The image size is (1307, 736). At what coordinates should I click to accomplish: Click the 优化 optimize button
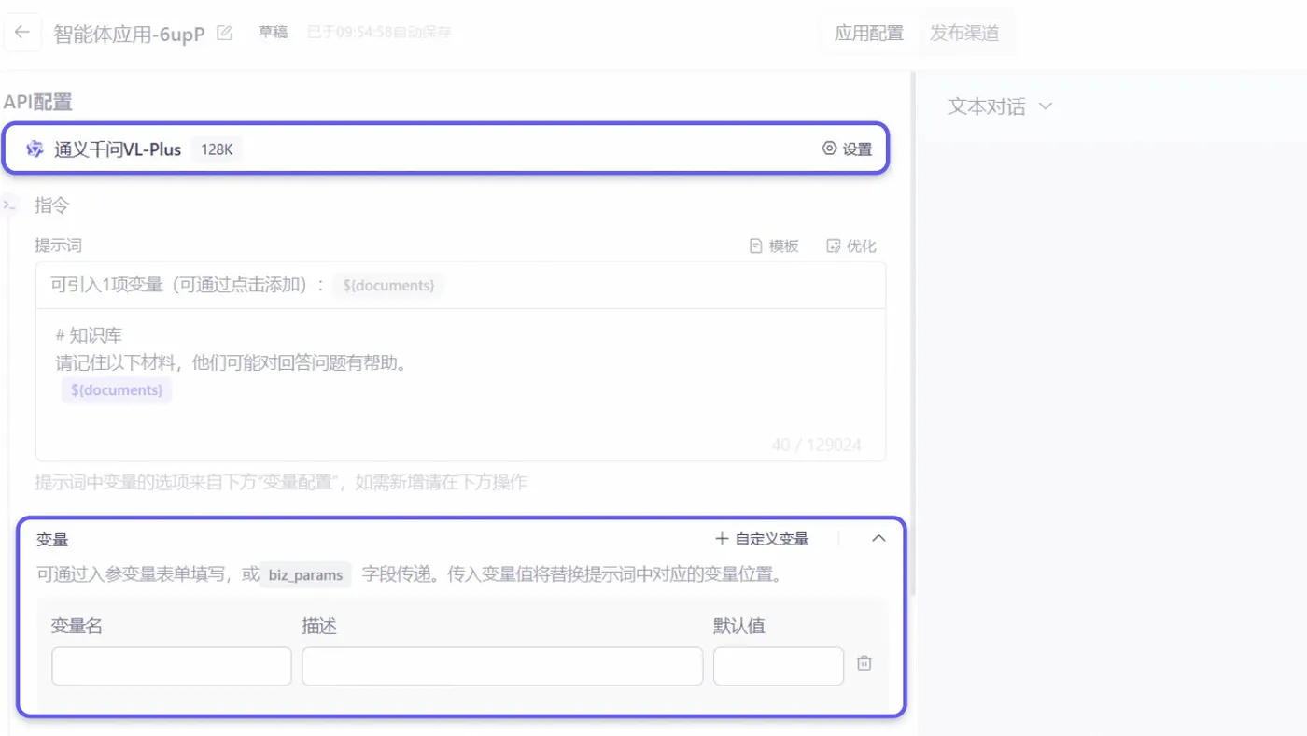[x=851, y=246]
